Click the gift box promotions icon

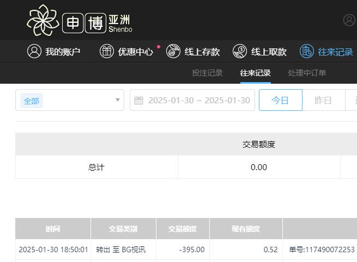pyautogui.click(x=106, y=51)
